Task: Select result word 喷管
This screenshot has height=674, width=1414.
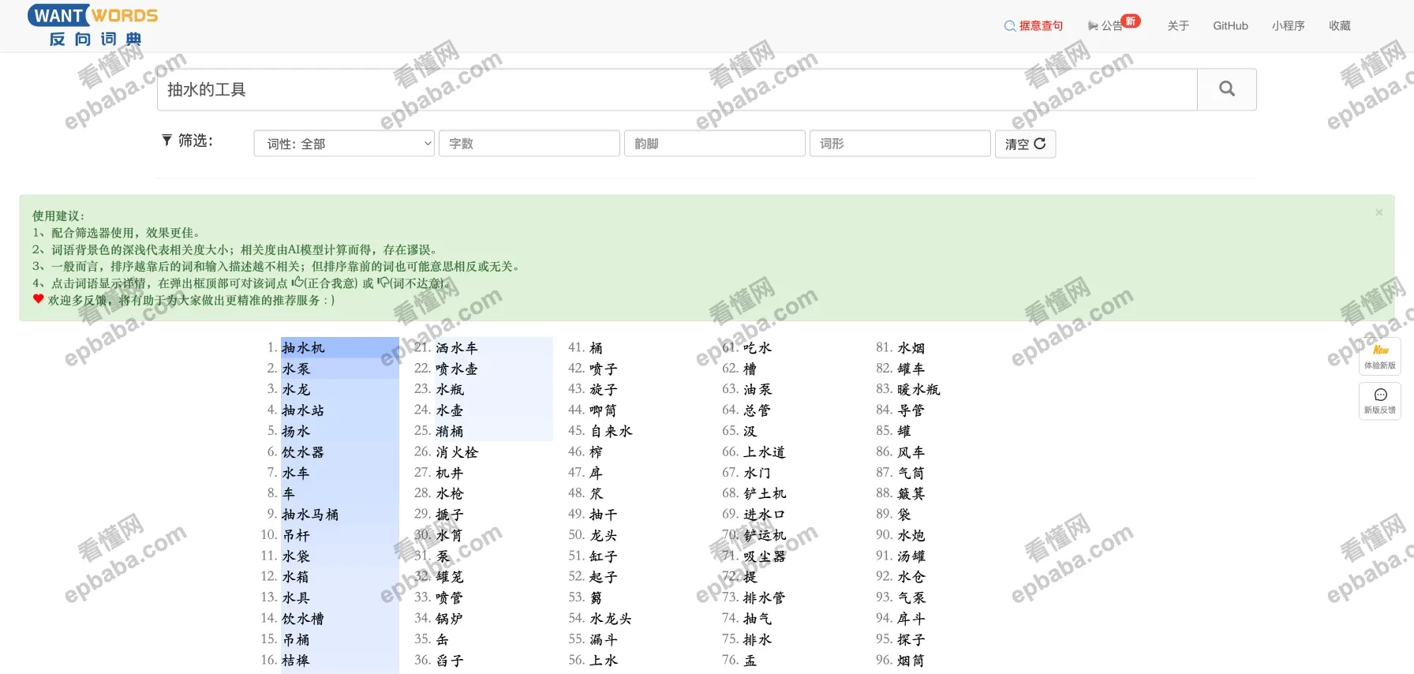Action: click(451, 598)
